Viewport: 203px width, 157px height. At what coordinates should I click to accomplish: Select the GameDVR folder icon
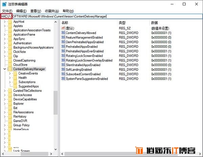[10, 121]
